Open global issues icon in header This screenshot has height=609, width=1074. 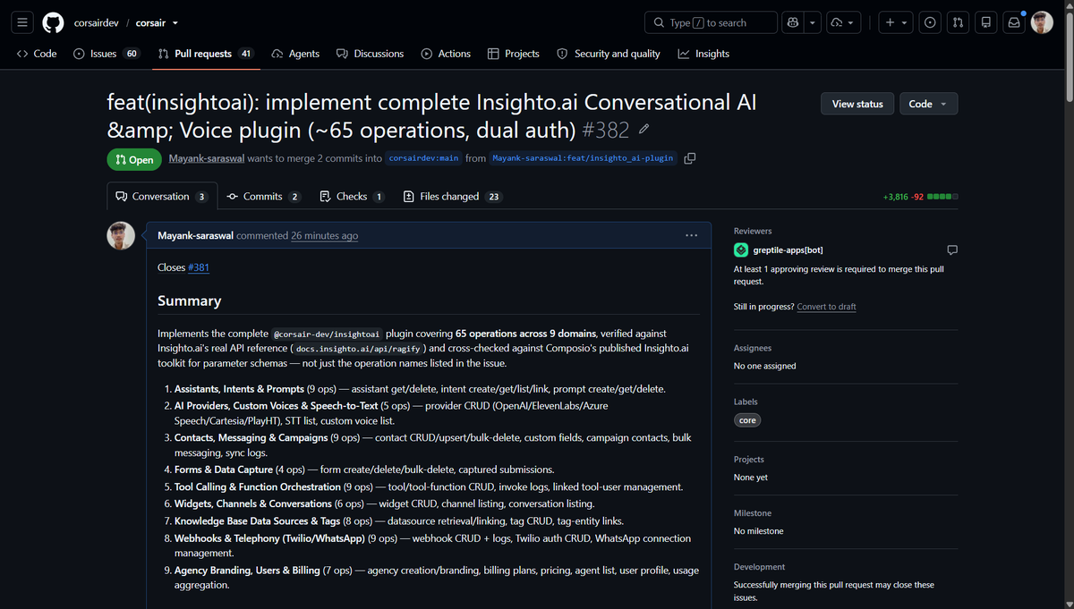coord(931,22)
